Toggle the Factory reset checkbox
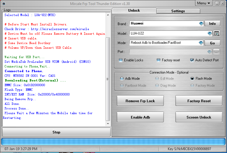 [x=158, y=60]
